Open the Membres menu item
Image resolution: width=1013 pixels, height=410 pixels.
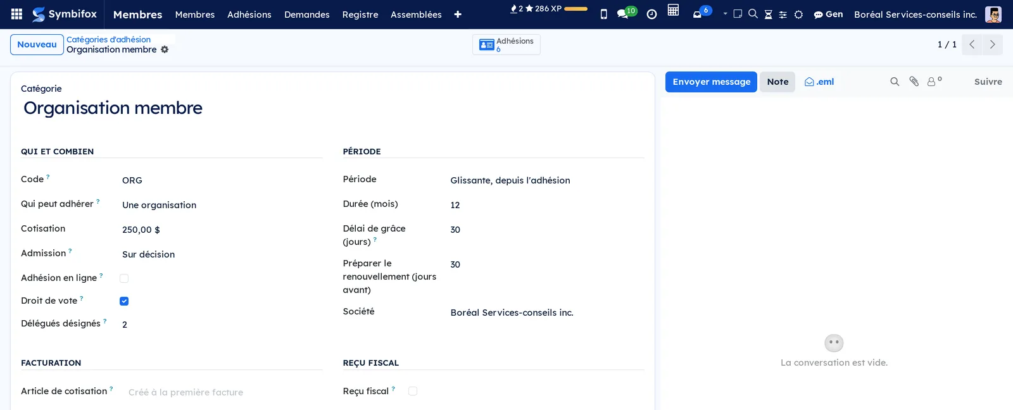pos(195,15)
